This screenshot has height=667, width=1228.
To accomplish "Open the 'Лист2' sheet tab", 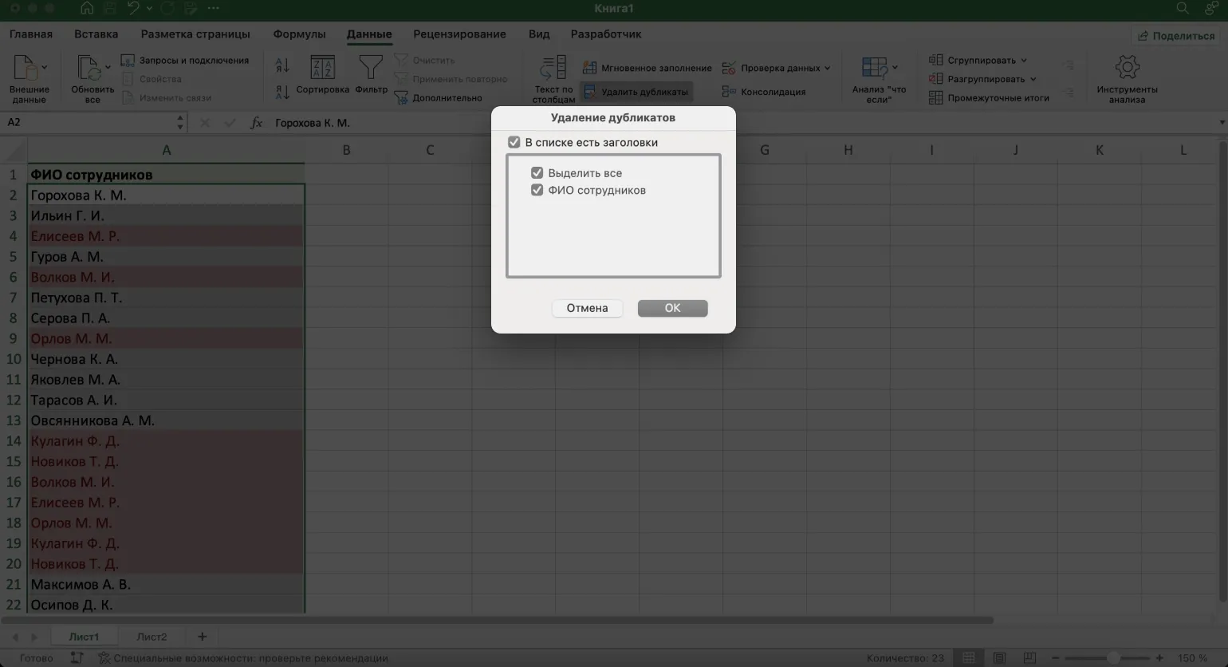I will [152, 637].
